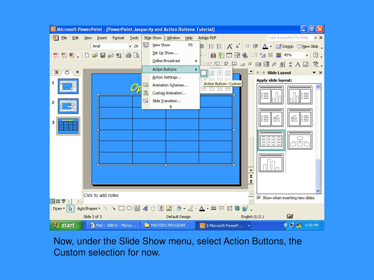Uncheck Show when inserting new slides
The height and width of the screenshot is (280, 374).
click(259, 198)
